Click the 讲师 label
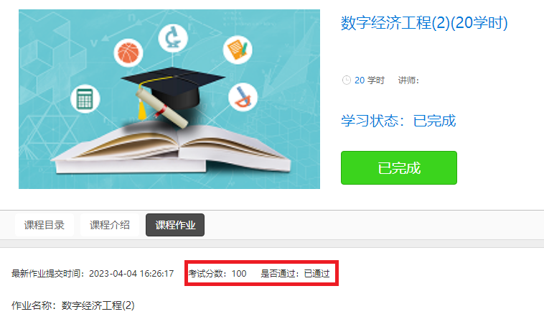The image size is (544, 332). click(x=408, y=80)
